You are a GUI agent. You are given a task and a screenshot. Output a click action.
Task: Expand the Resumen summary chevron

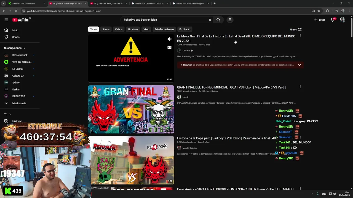coord(299,65)
